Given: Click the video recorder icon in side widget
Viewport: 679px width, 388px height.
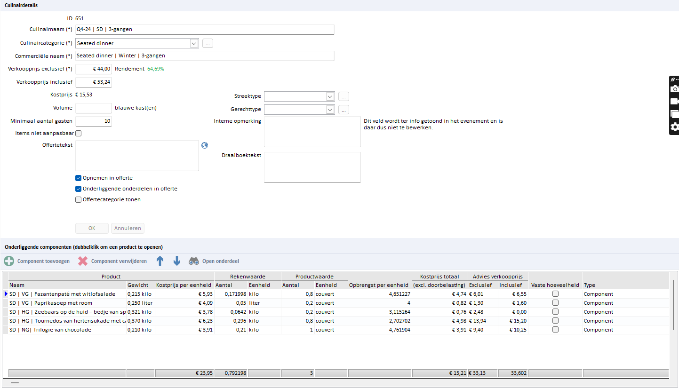Looking at the screenshot, I should point(675,102).
